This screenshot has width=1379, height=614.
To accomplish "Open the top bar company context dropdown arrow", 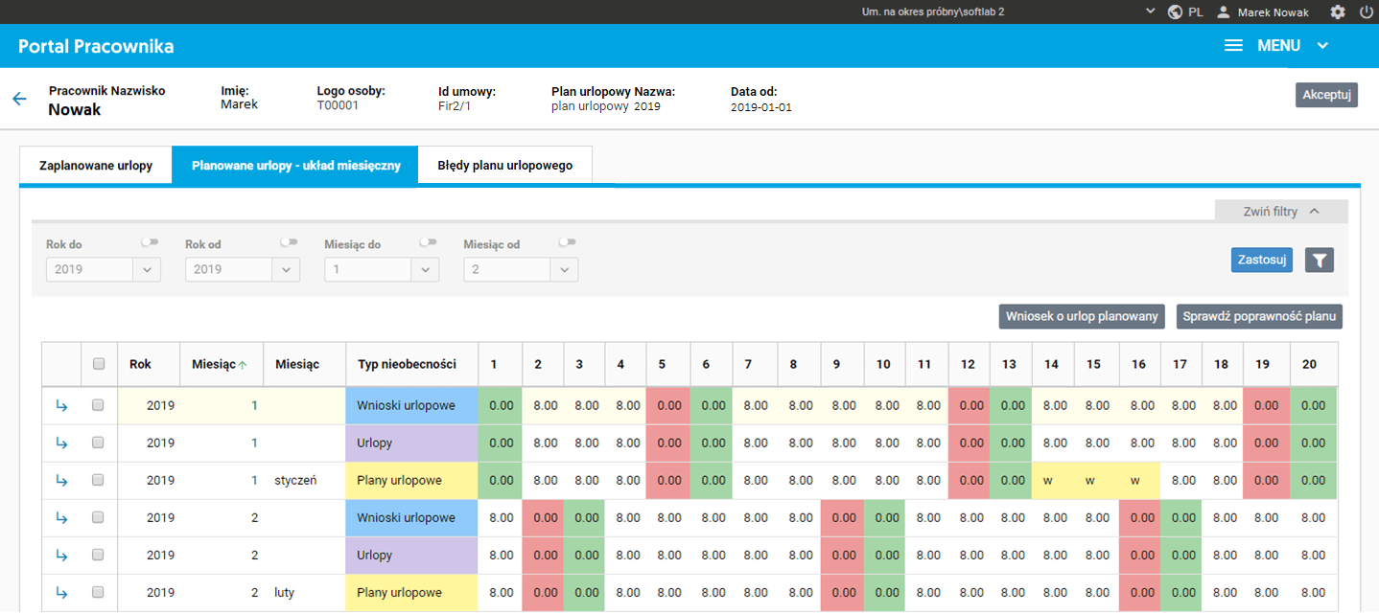I will [1151, 12].
